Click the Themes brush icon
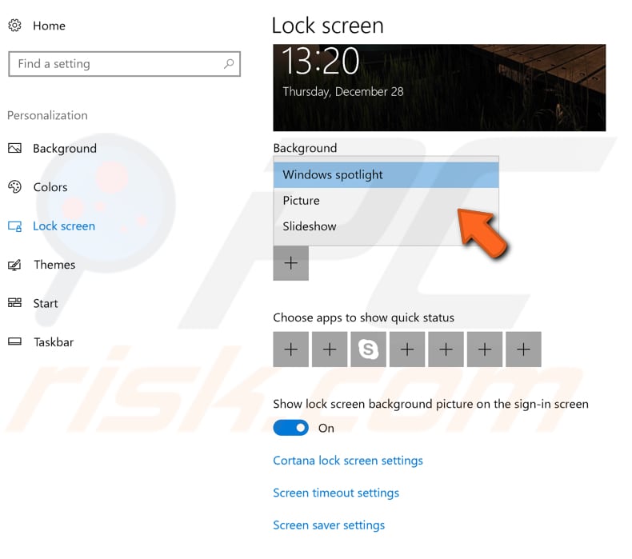Viewport: 632px width, 559px height. [x=15, y=265]
